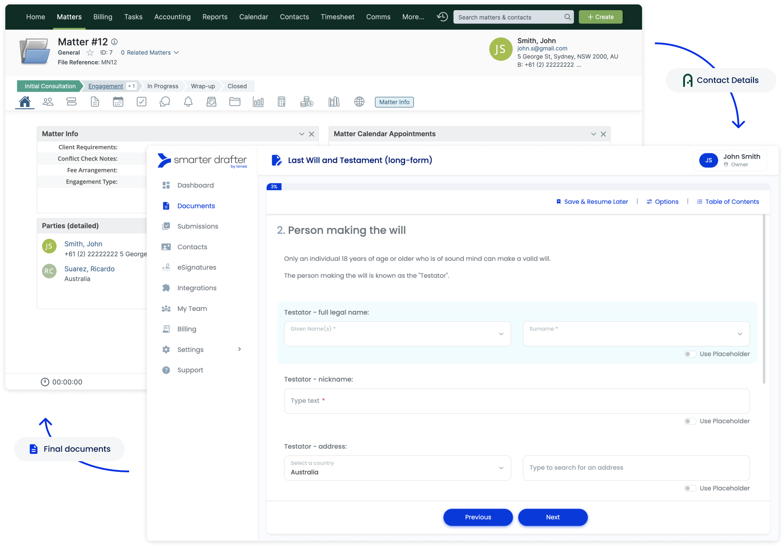Open the calendar icon in matter toolbar
This screenshot has width=784, height=547.
(118, 102)
